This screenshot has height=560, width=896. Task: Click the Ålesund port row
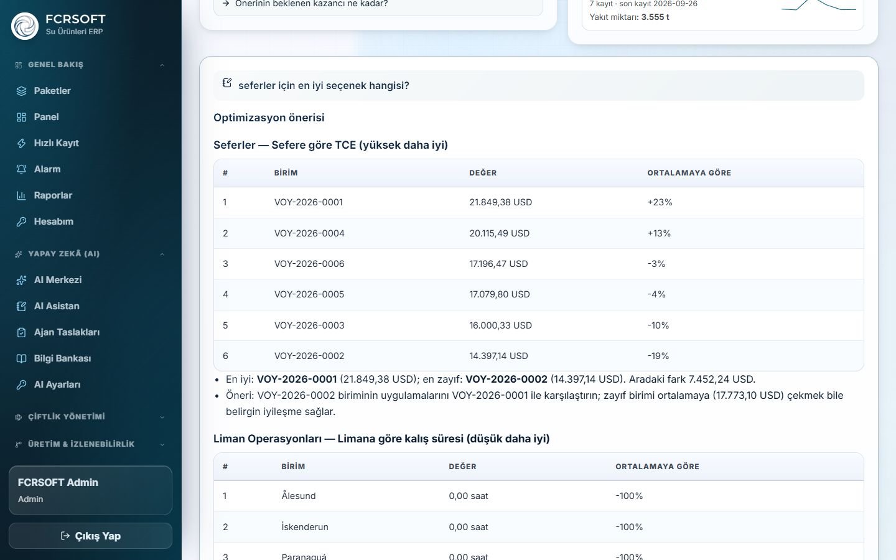click(539, 496)
